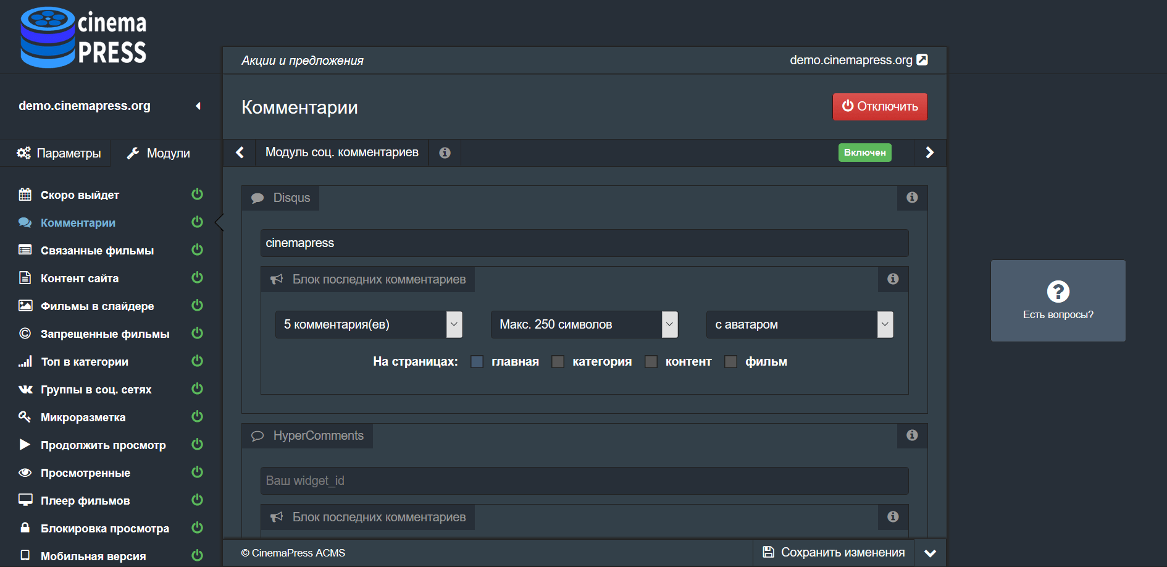Open the с аватаром dropdown
The width and height of the screenshot is (1167, 567).
[x=800, y=324]
